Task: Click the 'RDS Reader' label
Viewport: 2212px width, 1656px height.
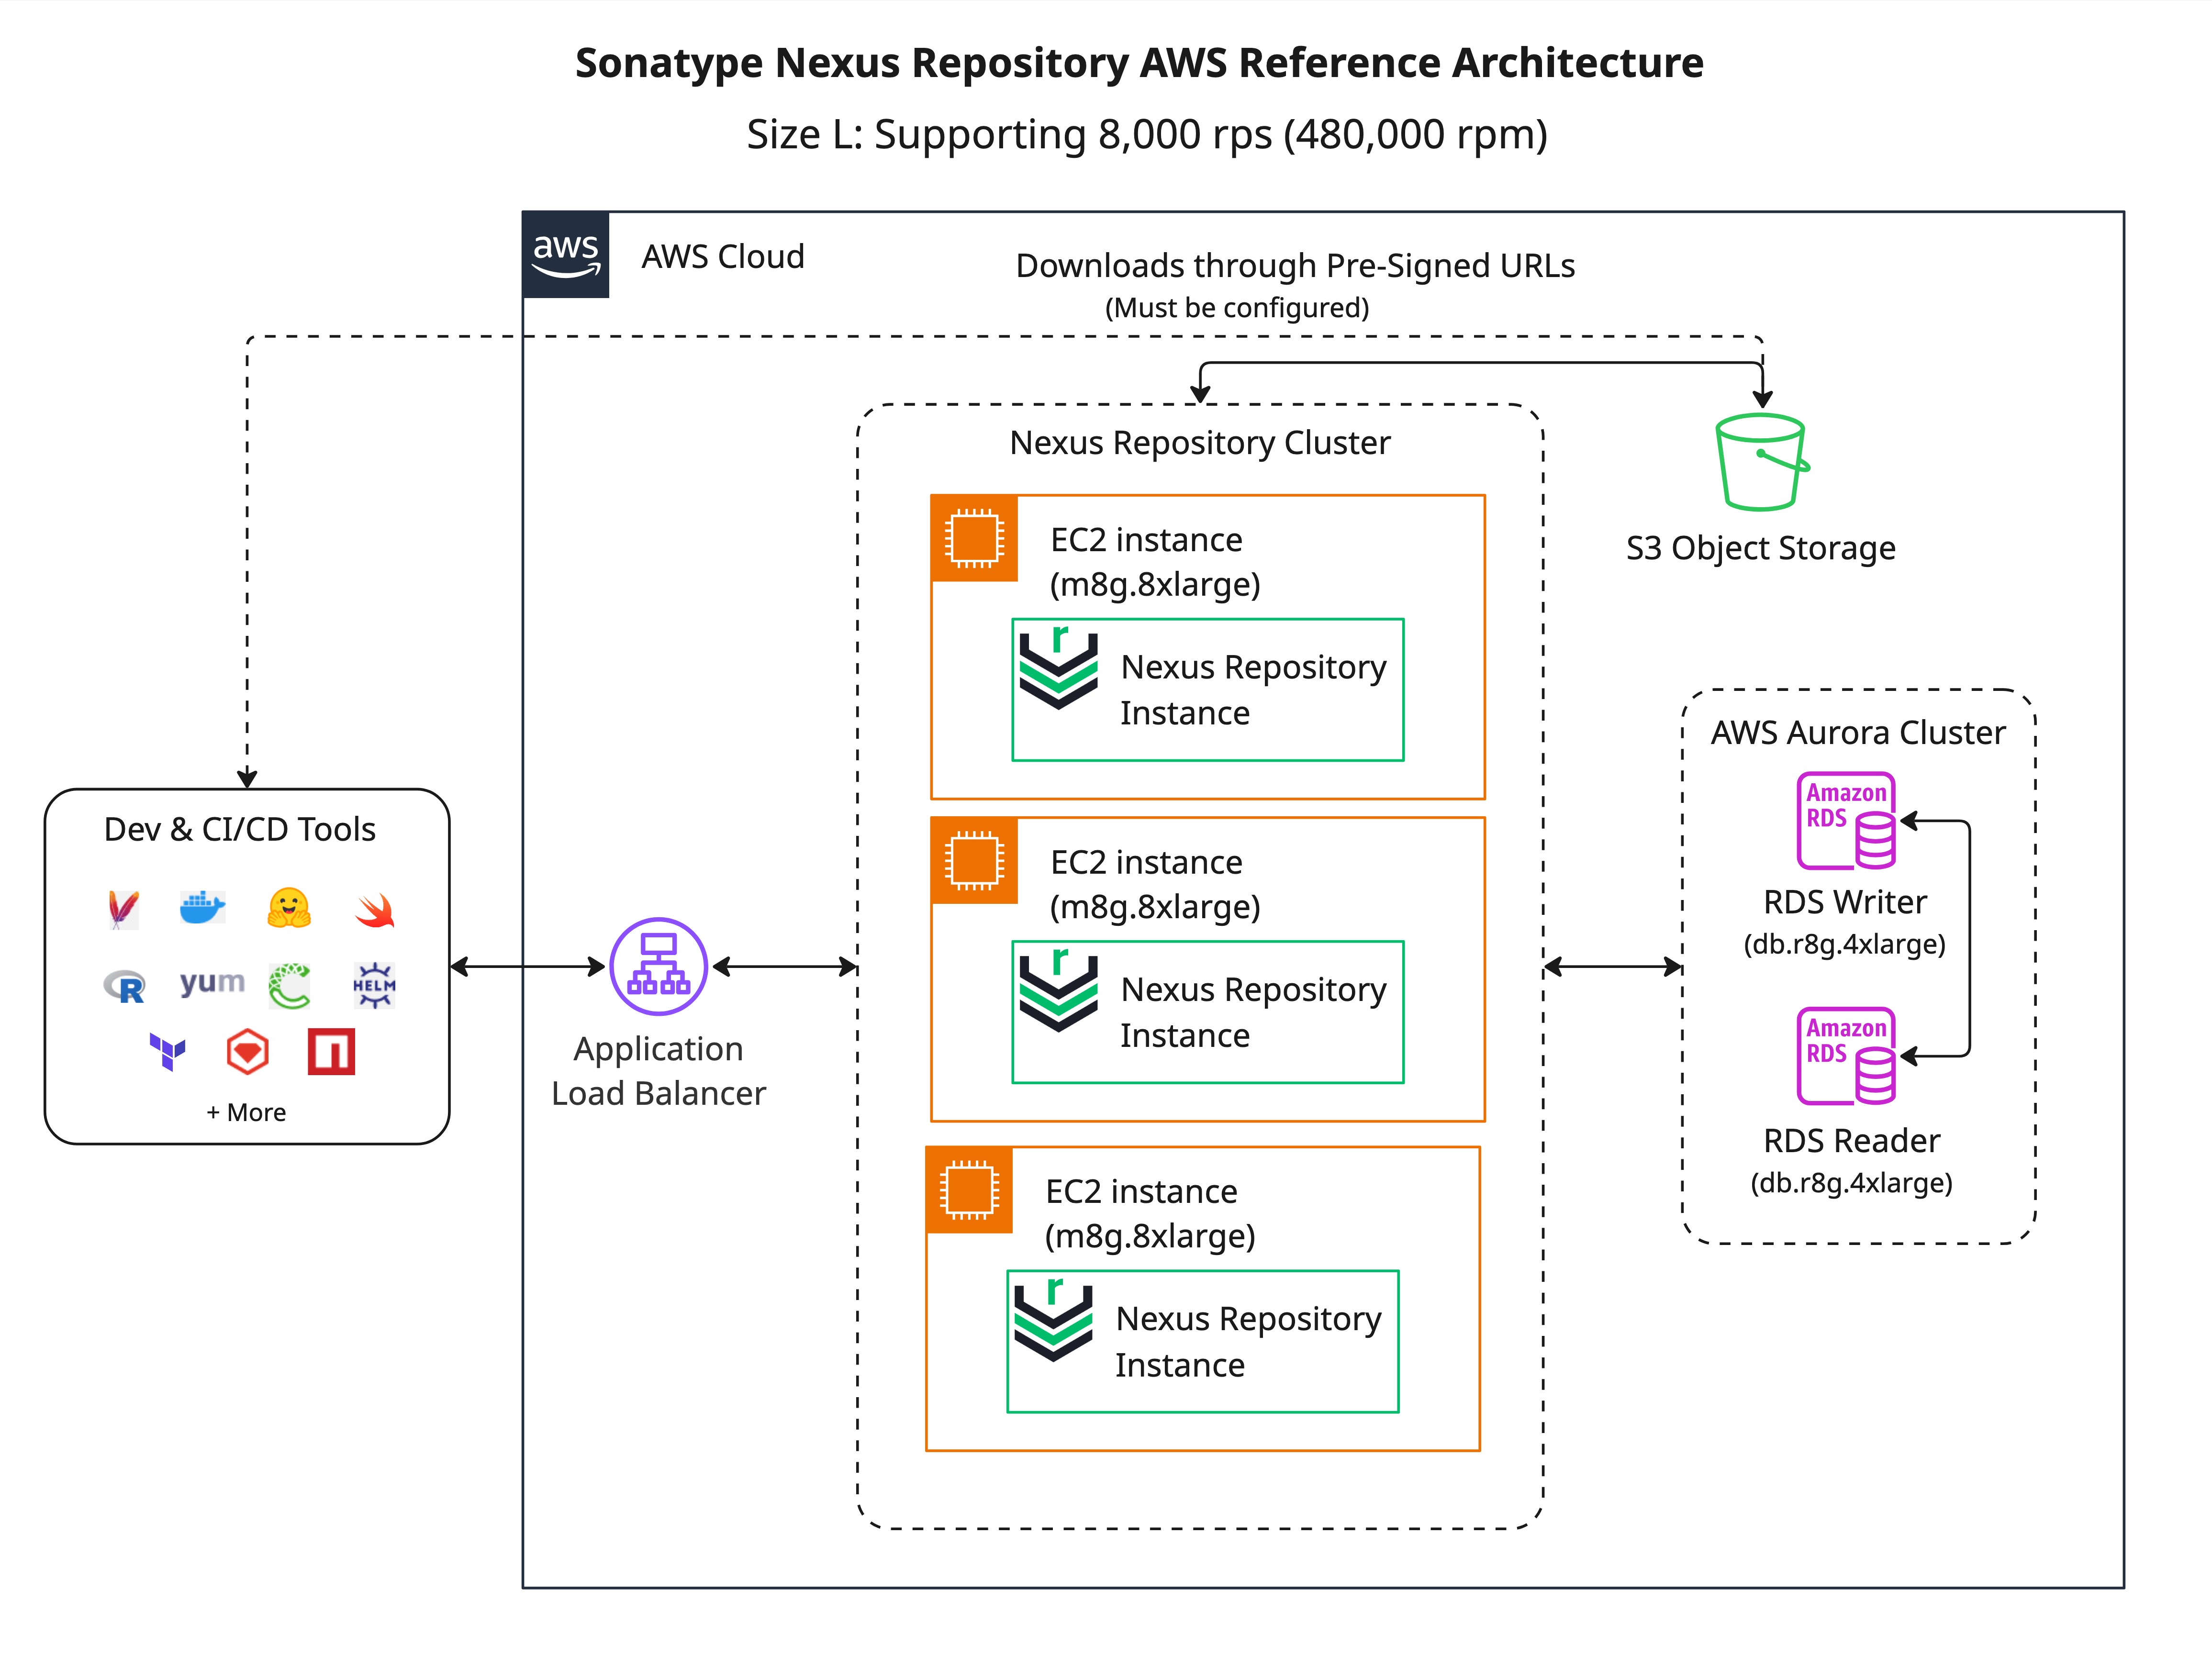Action: 1851,1140
